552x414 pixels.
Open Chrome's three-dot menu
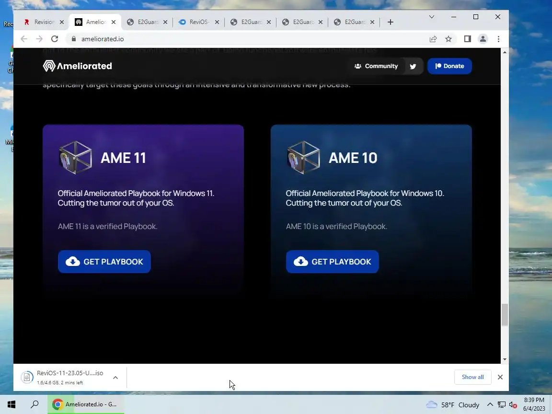point(498,39)
